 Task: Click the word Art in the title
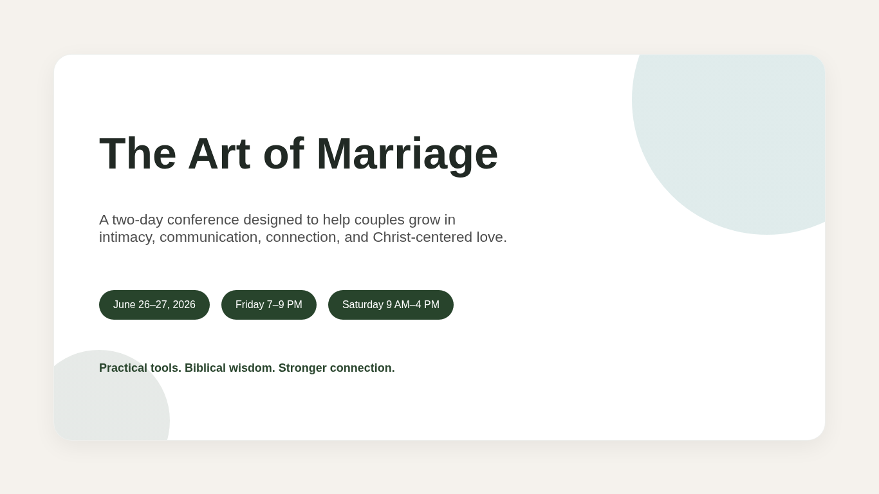(219, 154)
